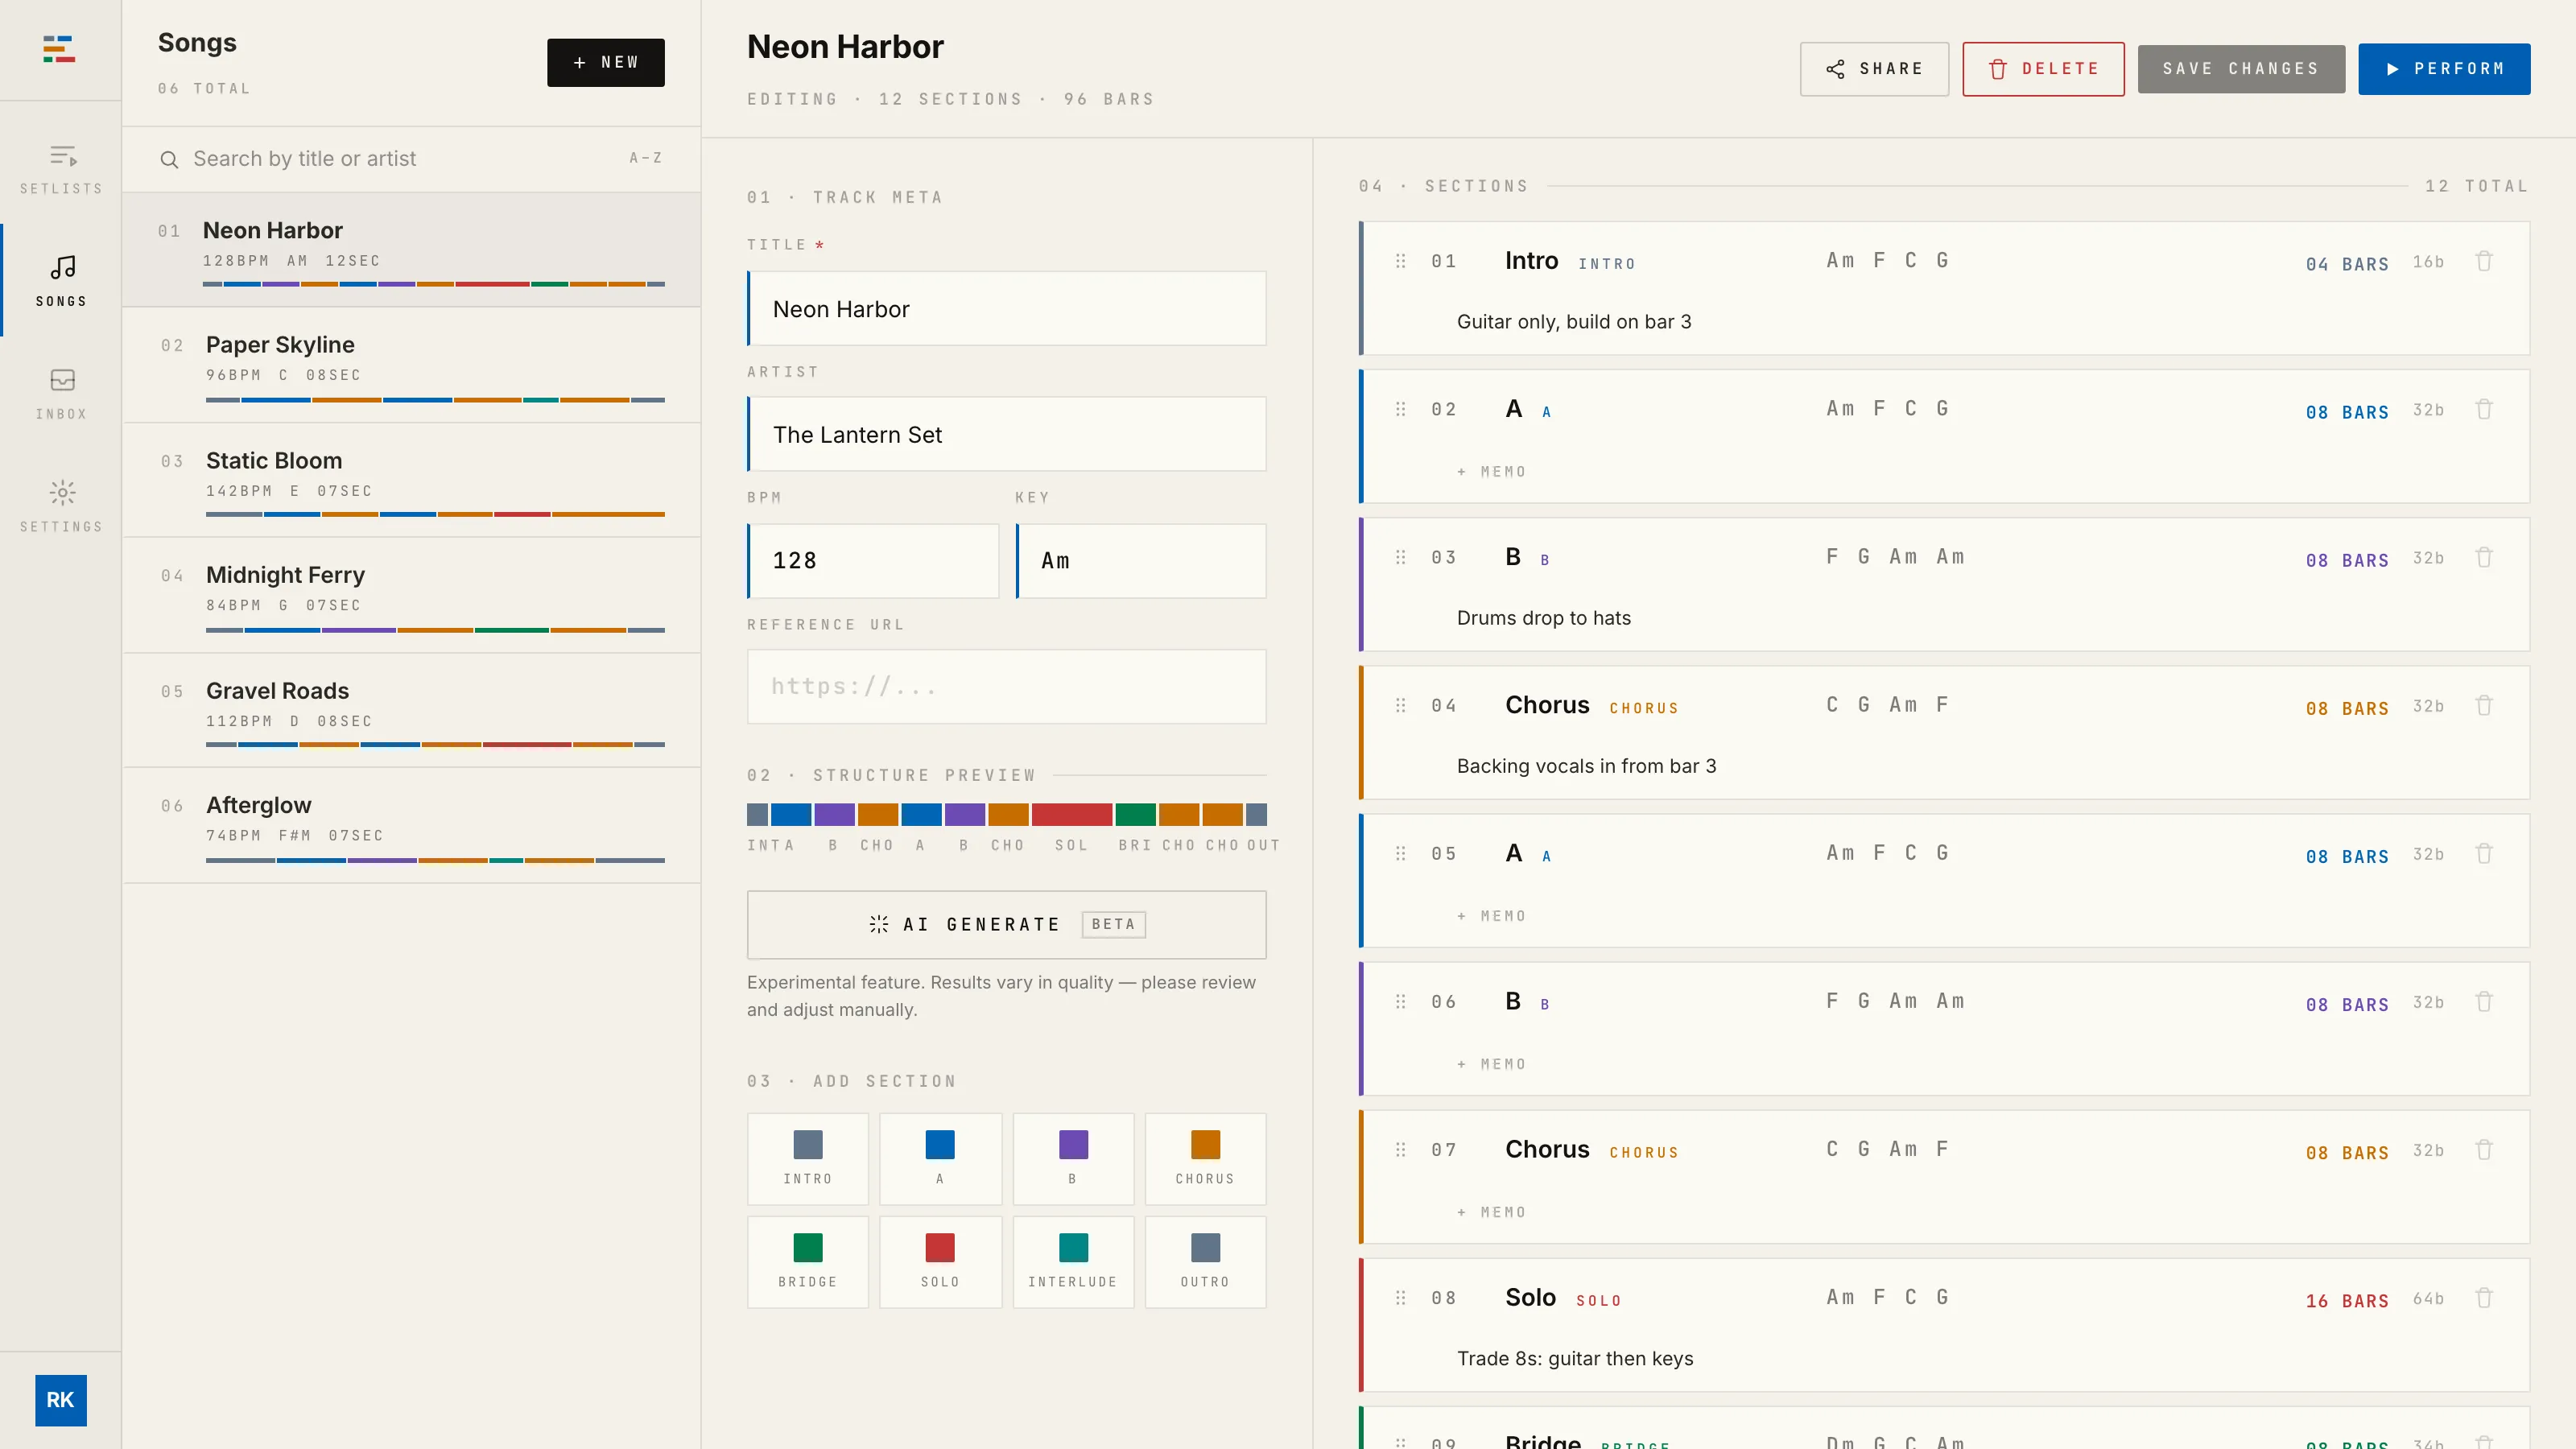Select Static Bloom in the song list
Image resolution: width=2576 pixels, height=1449 pixels.
pyautogui.click(x=411, y=480)
